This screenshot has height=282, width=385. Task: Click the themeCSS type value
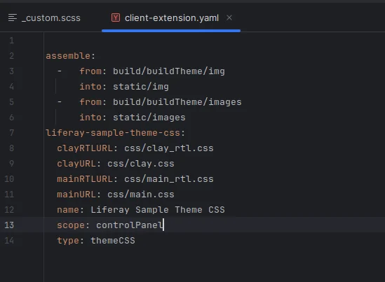click(x=113, y=240)
